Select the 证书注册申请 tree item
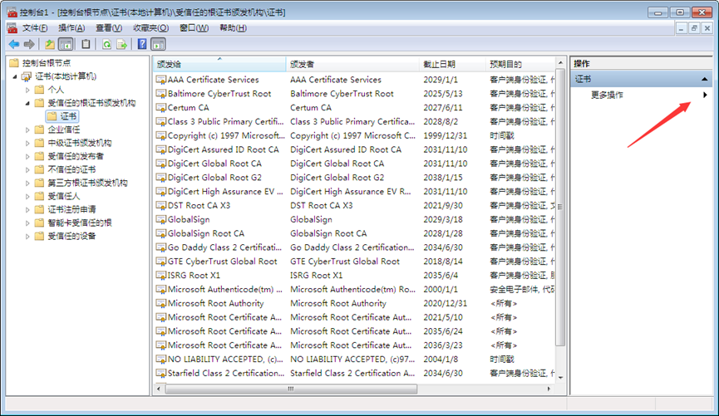 coord(72,209)
